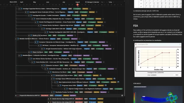
Task: Expand Resultados Pruebas Test Bench row
Action: pos(52,92)
